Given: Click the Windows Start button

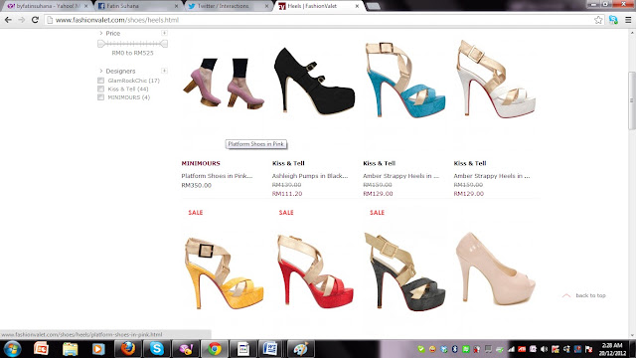Looking at the screenshot, I should 12,349.
